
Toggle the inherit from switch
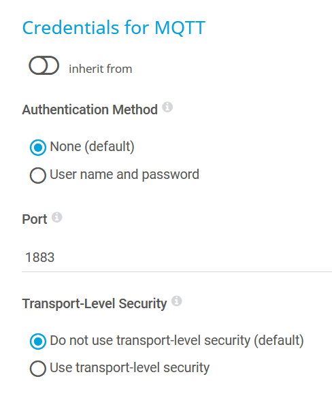click(x=44, y=65)
